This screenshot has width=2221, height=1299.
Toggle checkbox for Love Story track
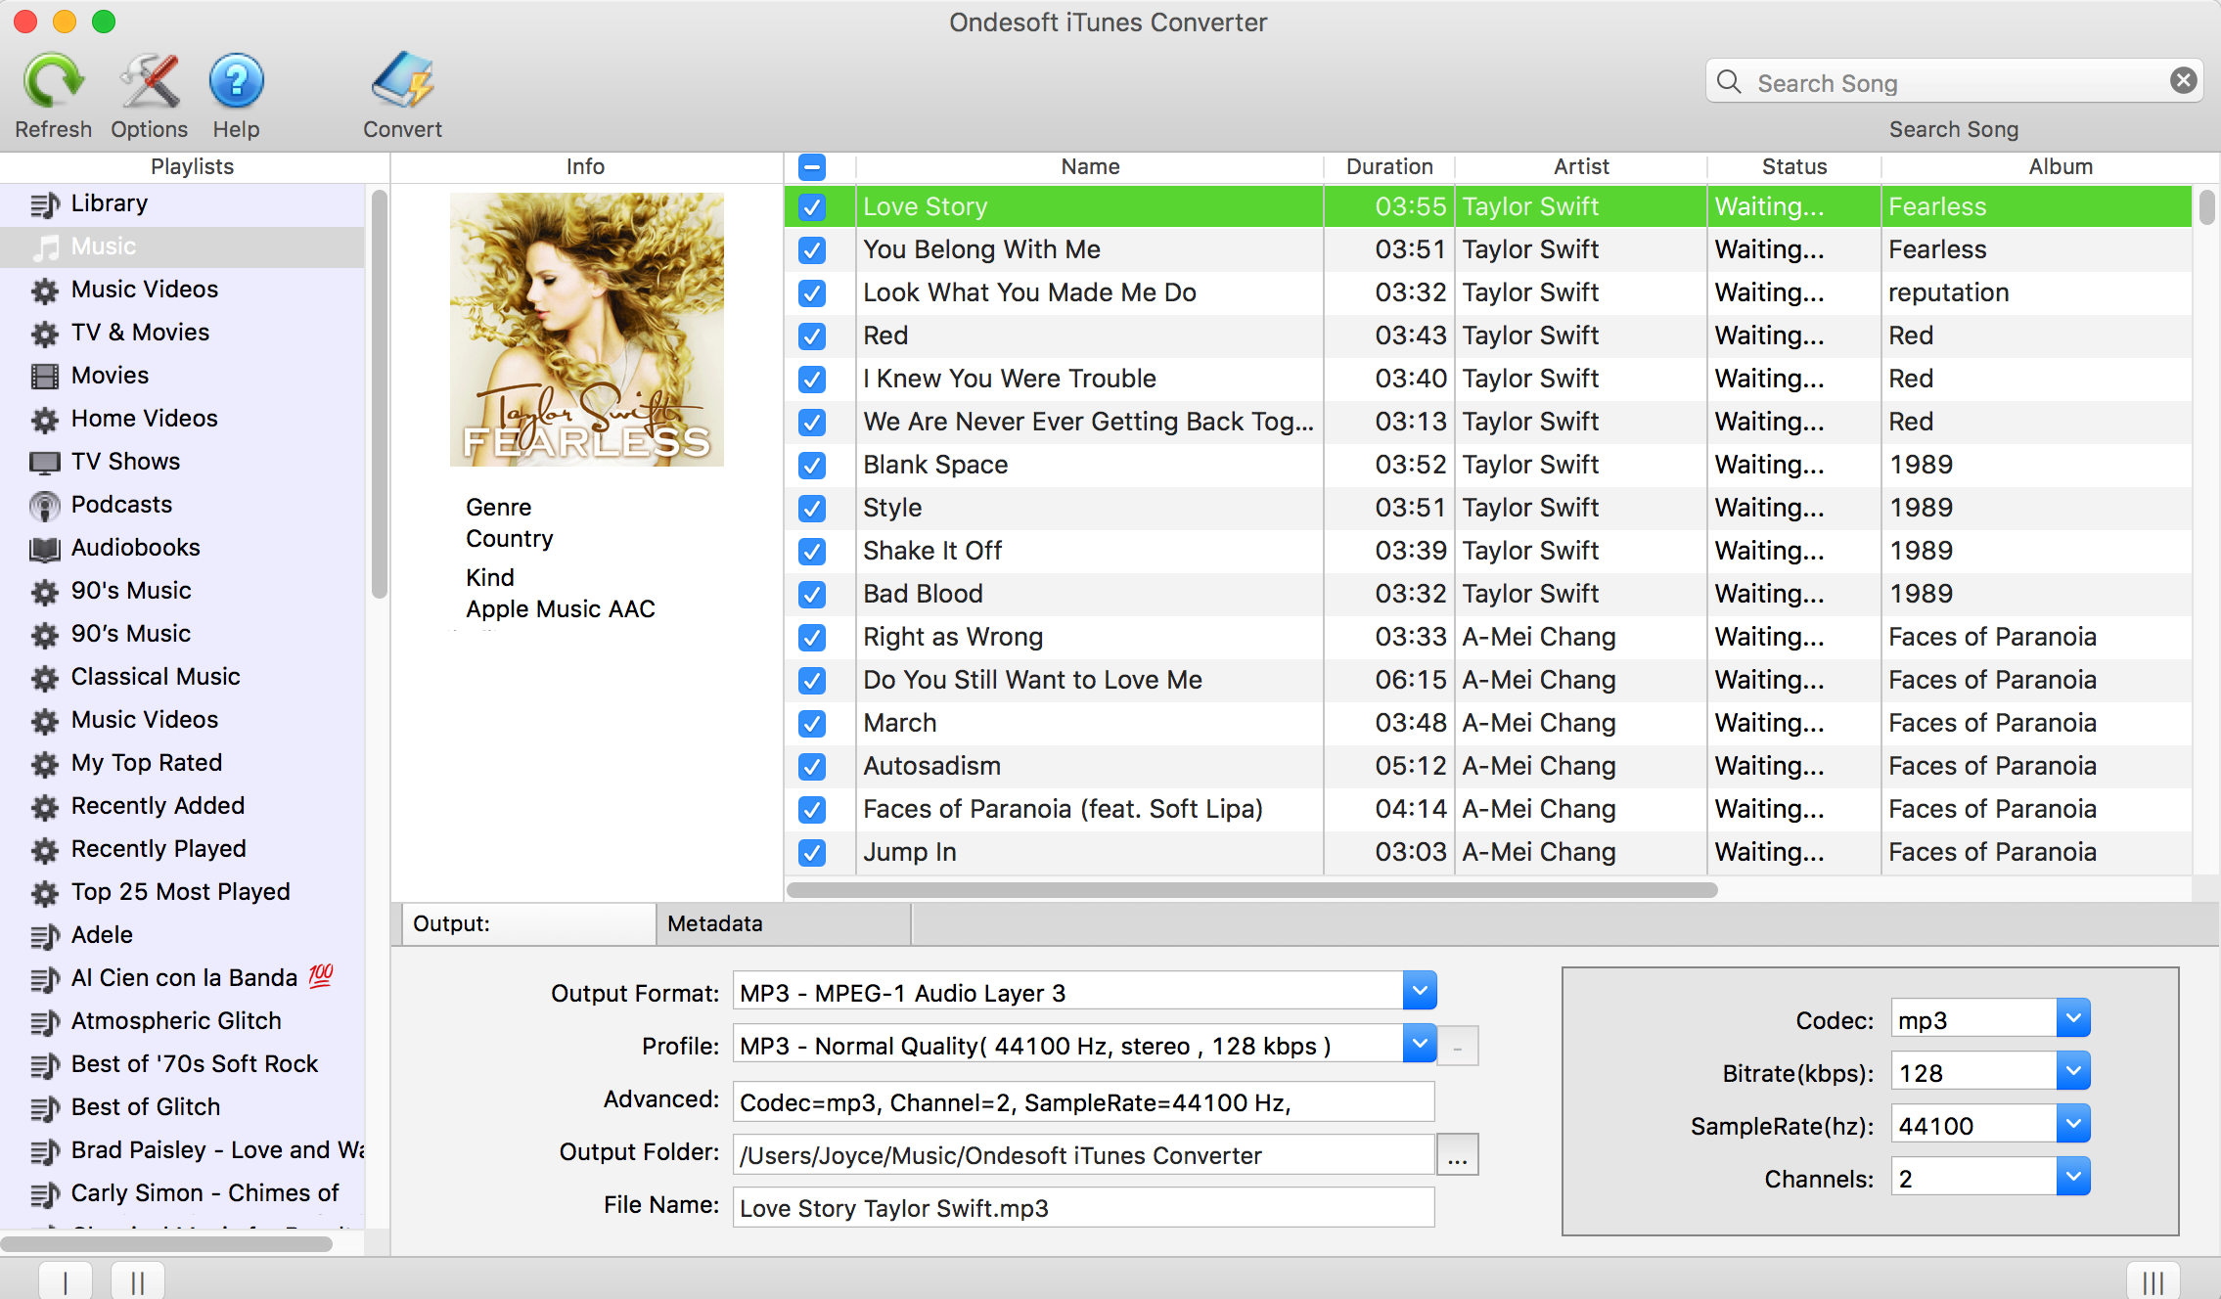click(812, 205)
